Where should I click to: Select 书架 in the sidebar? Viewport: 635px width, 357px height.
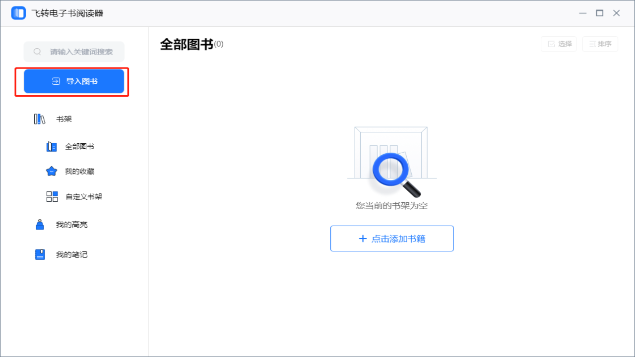pyautogui.click(x=63, y=119)
